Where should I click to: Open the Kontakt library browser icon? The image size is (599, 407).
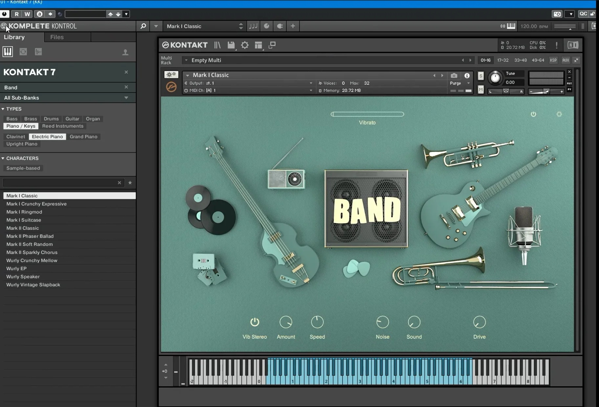point(217,45)
